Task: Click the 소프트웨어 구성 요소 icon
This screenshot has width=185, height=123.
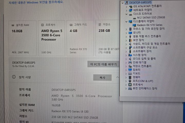Action: click(130, 48)
